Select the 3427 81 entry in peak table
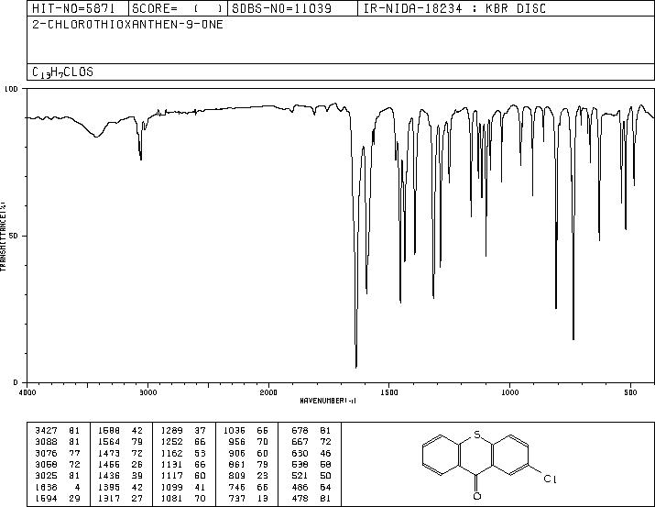The height and width of the screenshot is (507, 655). (x=57, y=431)
